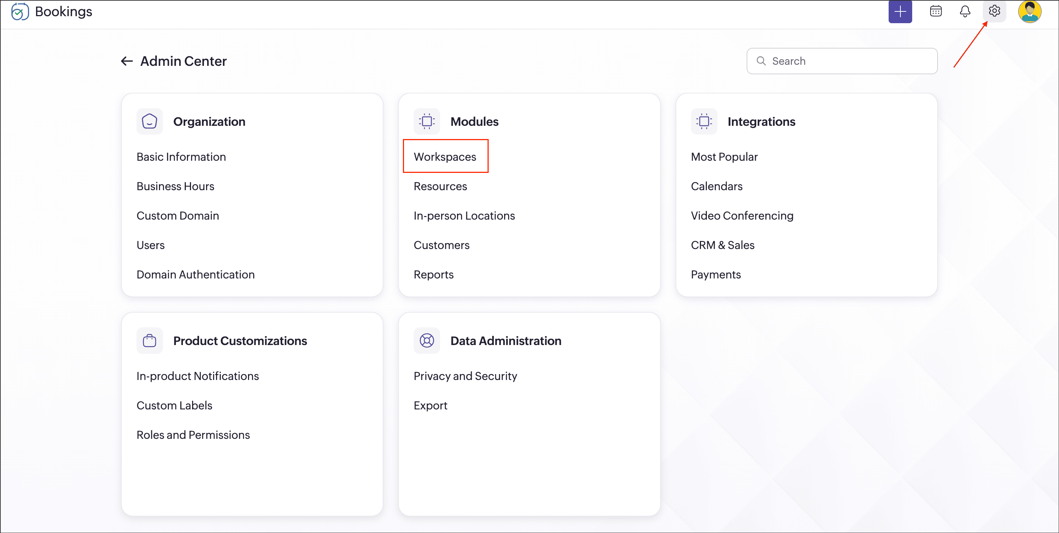Open Calendars integrations
This screenshot has height=533, width=1059.
pos(716,186)
